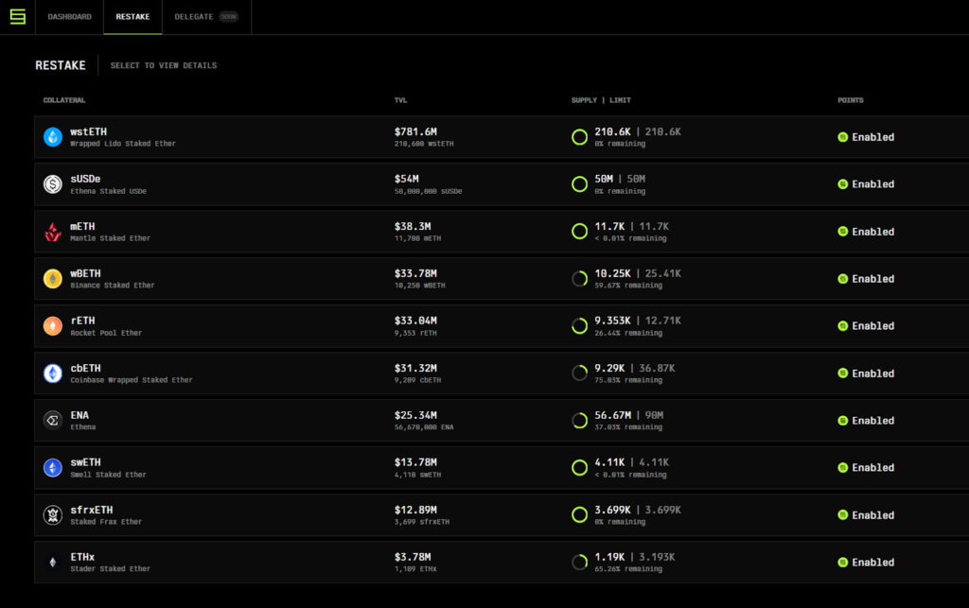Click the cbETH supply progress ring
The image size is (969, 608).
pos(580,373)
